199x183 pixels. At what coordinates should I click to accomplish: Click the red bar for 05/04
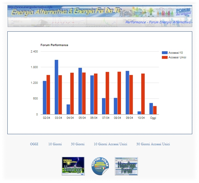(x=84, y=93)
